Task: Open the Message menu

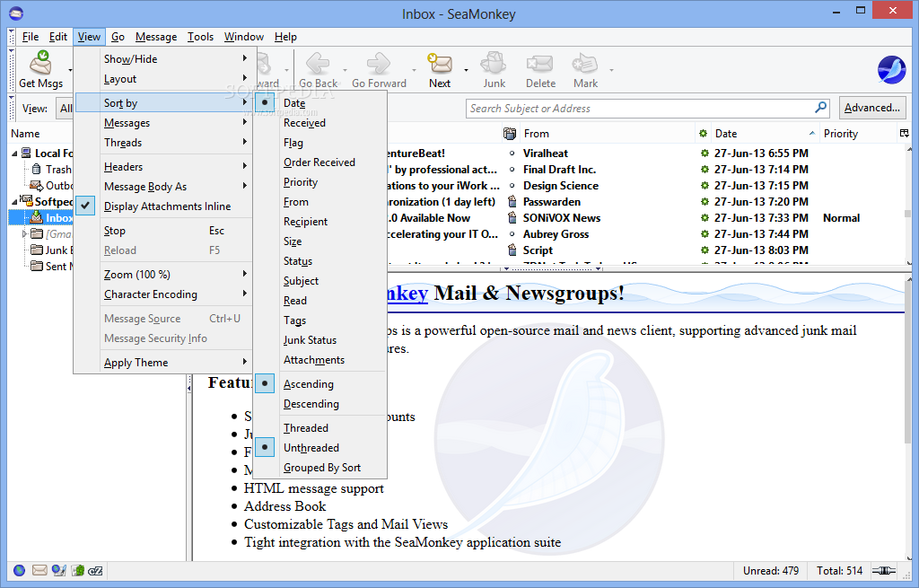Action: 156,36
